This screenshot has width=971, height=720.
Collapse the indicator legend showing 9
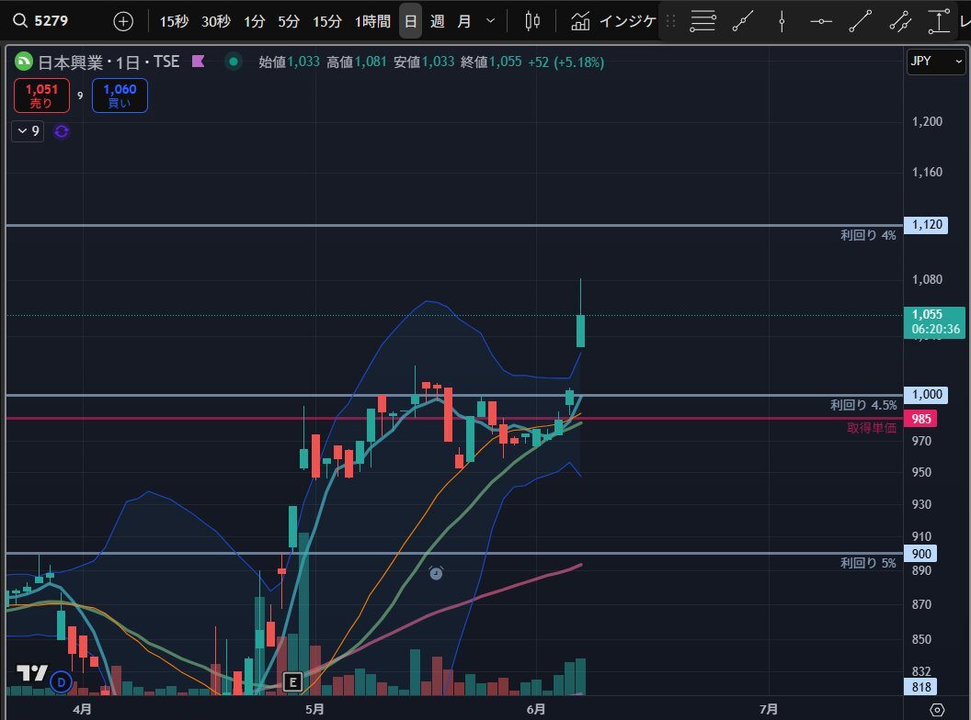click(28, 131)
